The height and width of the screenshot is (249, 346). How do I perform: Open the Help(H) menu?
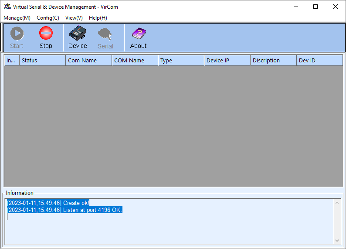click(98, 18)
